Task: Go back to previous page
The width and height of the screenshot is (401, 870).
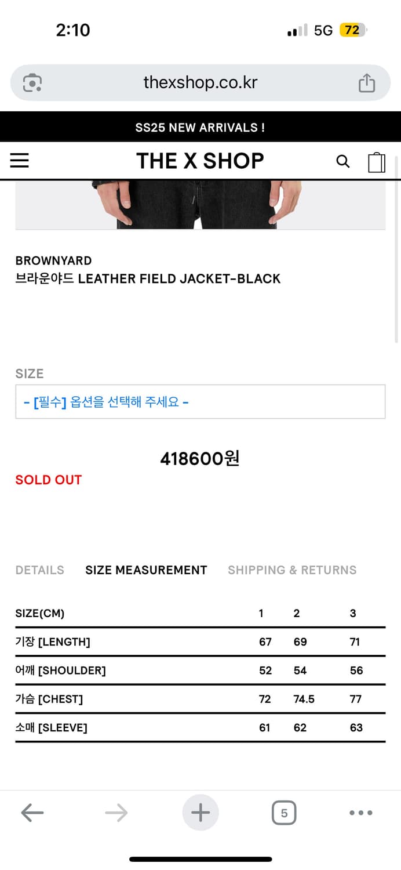Action: (32, 813)
